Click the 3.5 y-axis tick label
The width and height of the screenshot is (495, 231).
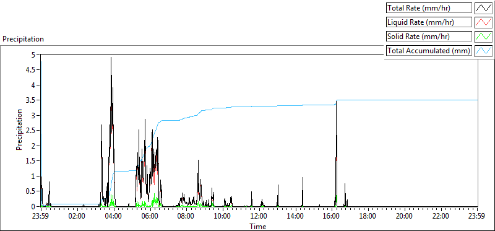[30, 100]
